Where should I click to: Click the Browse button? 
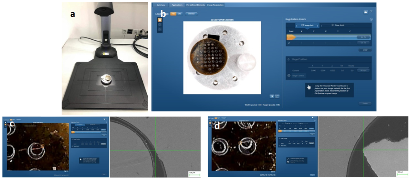point(192,14)
